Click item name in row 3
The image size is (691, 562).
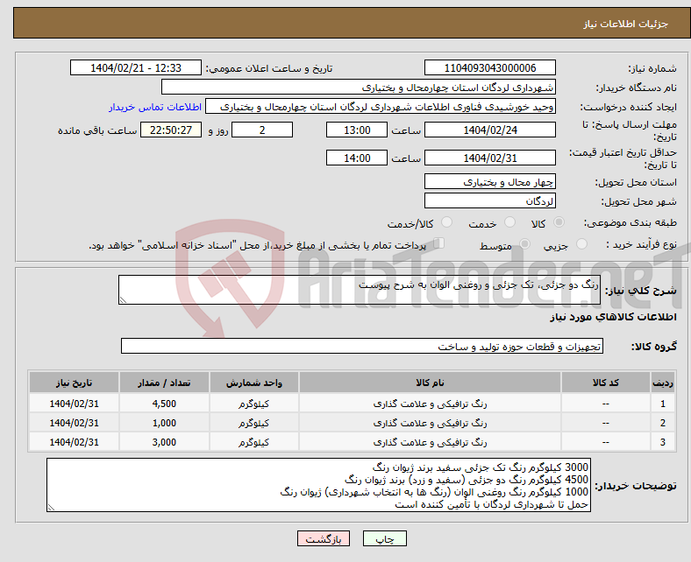[430, 442]
